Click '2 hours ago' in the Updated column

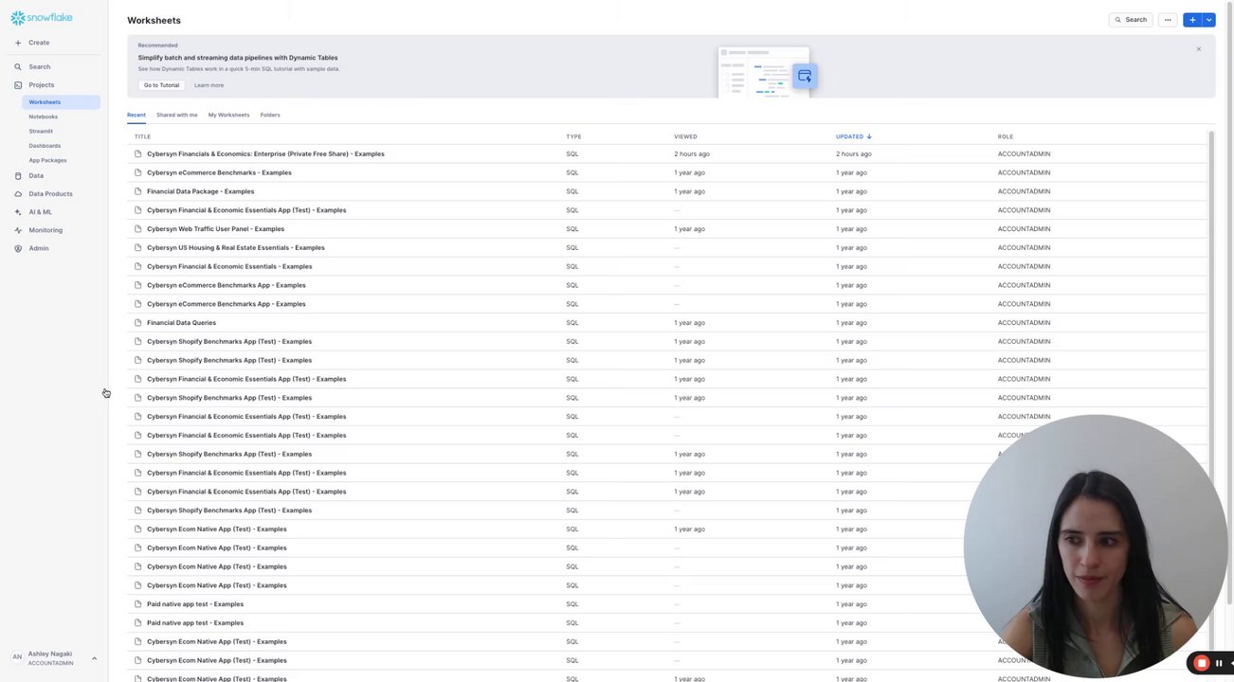click(854, 154)
